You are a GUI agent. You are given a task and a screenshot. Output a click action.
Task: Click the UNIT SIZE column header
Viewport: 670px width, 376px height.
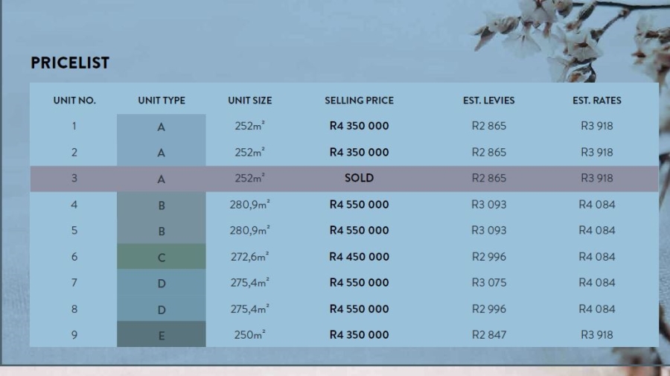(x=250, y=101)
